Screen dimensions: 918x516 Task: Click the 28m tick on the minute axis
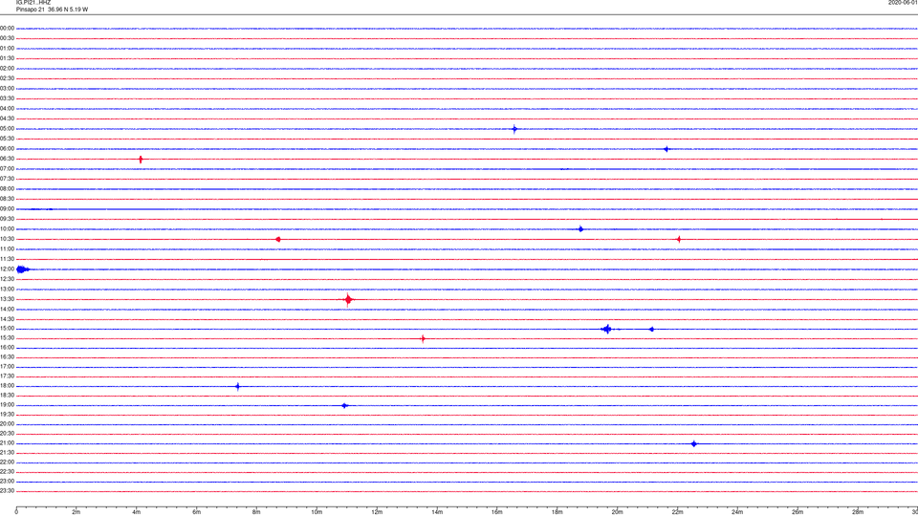click(x=857, y=512)
